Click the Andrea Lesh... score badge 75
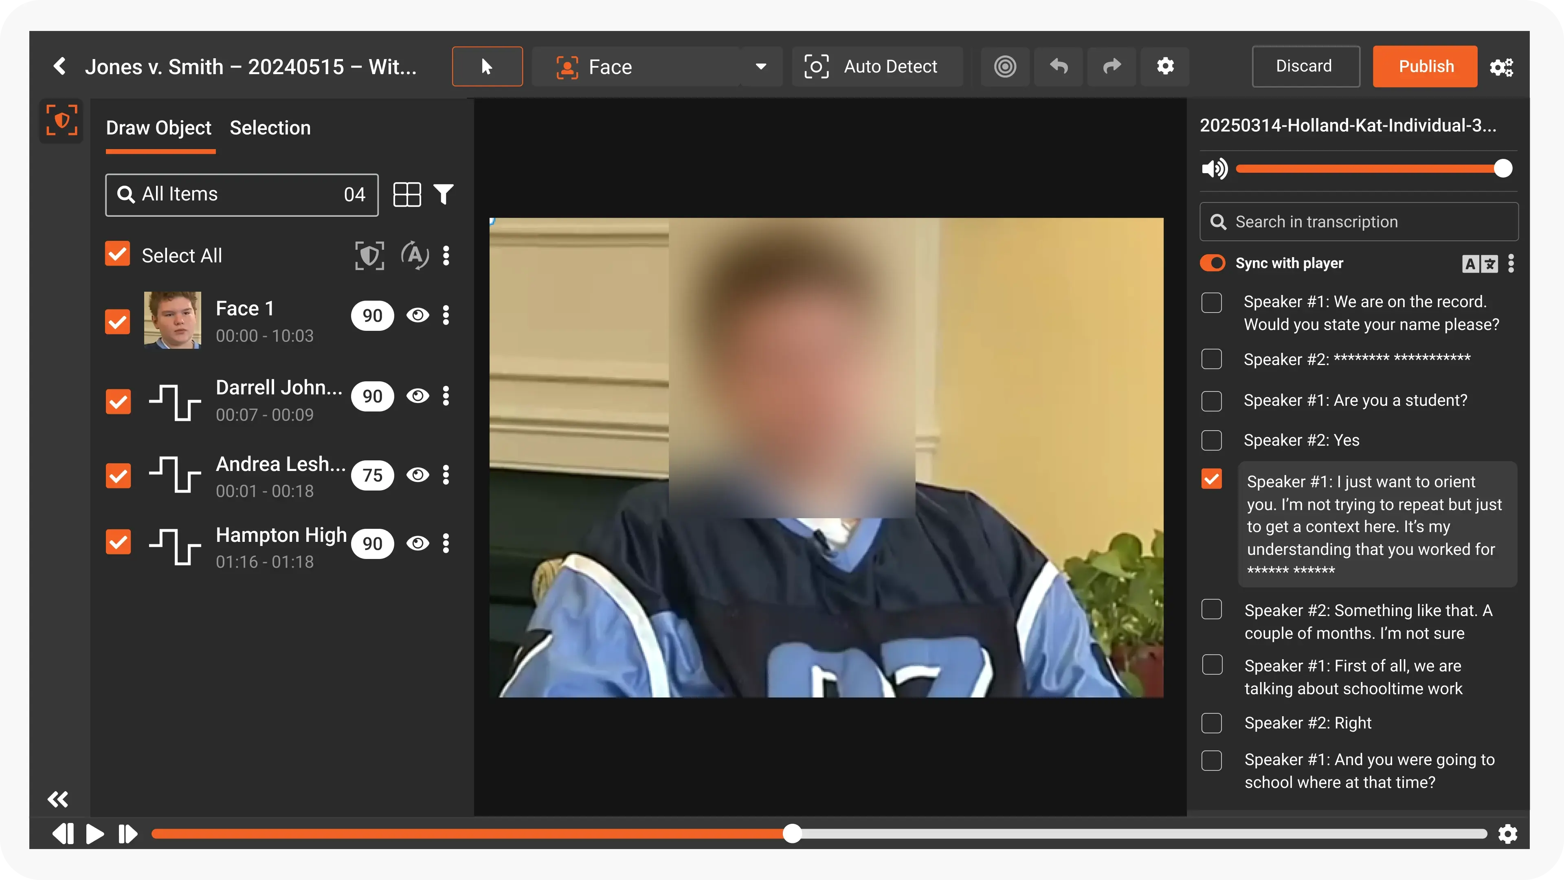 pyautogui.click(x=372, y=475)
